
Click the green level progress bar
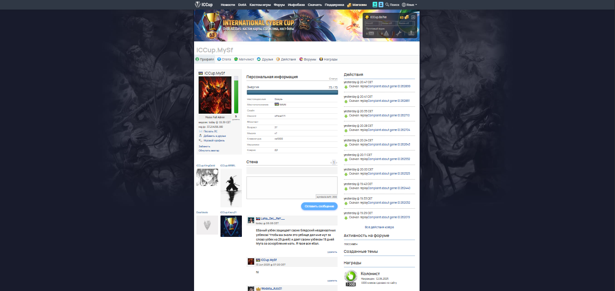pyautogui.click(x=236, y=95)
